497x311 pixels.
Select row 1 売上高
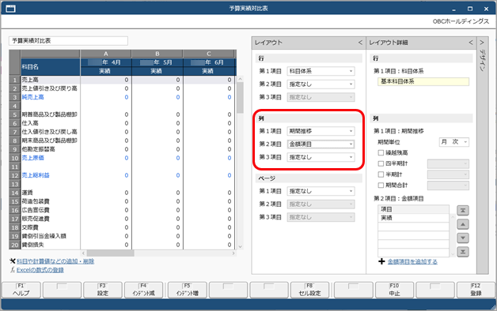point(123,80)
